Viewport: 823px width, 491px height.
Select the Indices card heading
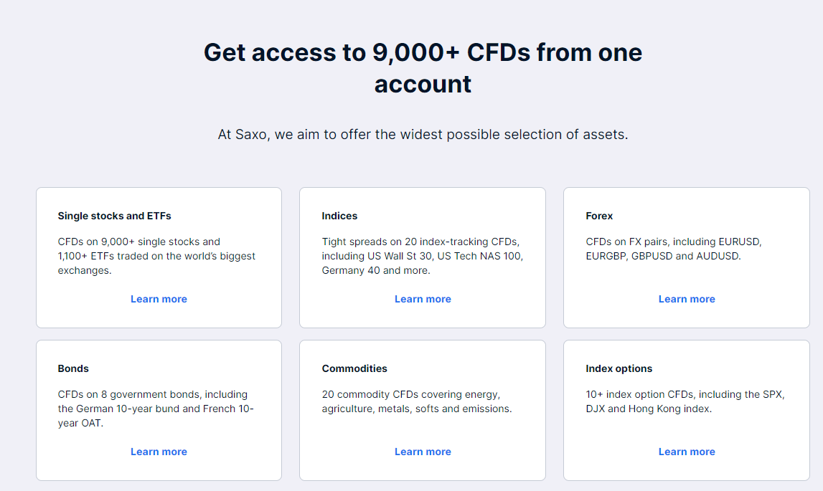pos(339,216)
